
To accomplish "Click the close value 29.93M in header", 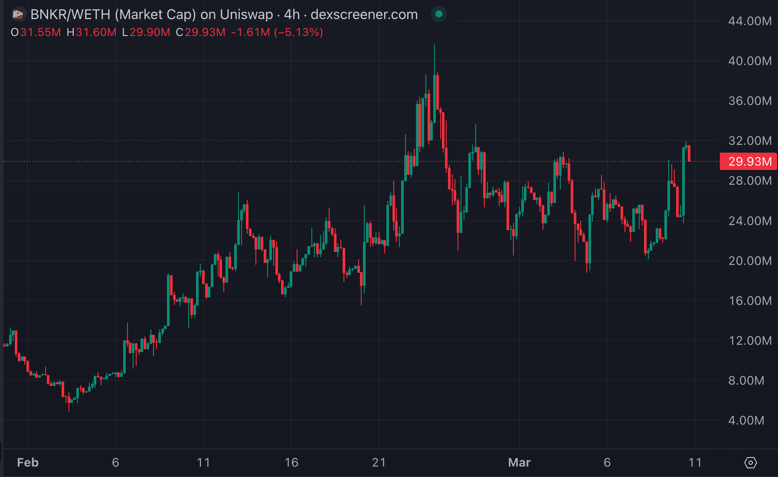I will (205, 33).
